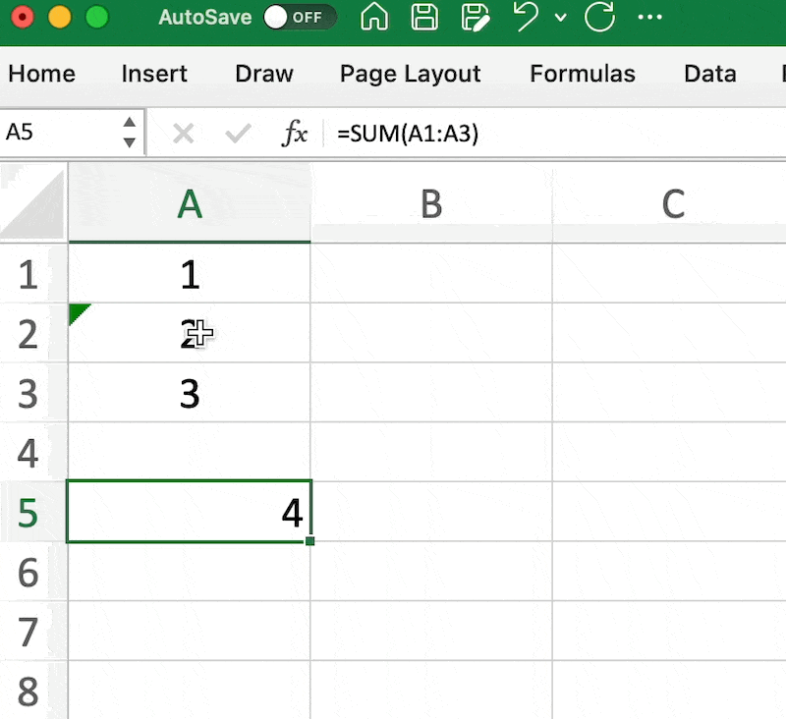The height and width of the screenshot is (719, 786).
Task: Save the workbook using the Save icon
Action: [424, 18]
